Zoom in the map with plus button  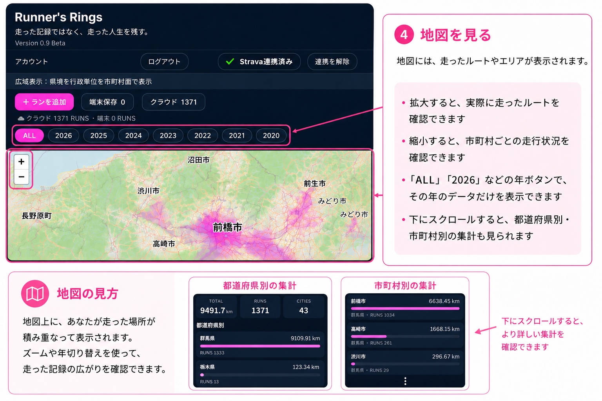(x=22, y=161)
